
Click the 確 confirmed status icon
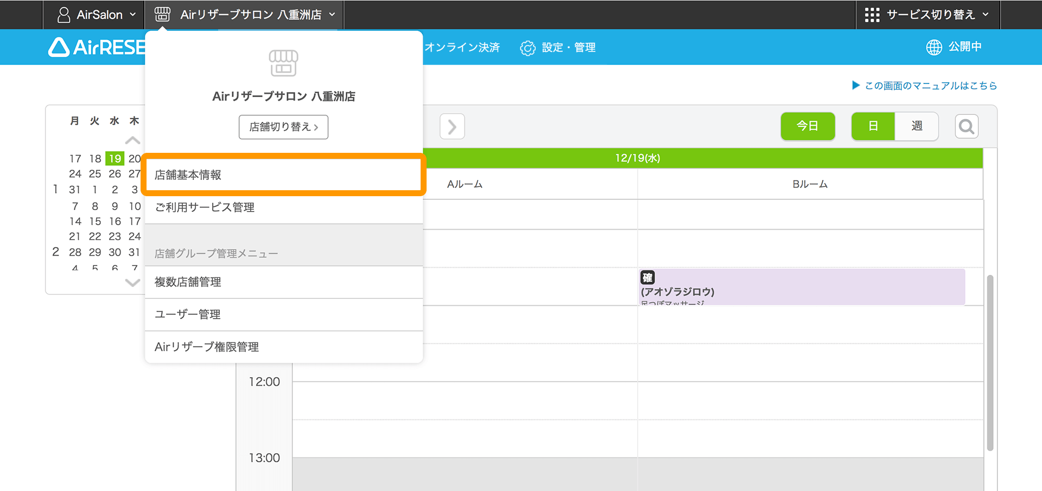647,277
